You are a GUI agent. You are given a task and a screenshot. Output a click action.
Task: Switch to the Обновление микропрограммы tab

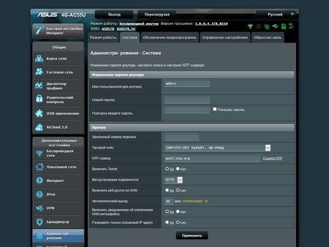pos(169,37)
